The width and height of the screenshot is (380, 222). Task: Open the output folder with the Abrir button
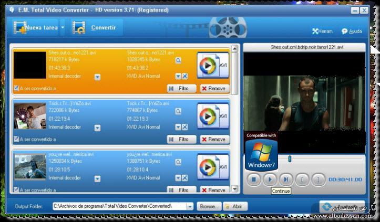[235, 206]
